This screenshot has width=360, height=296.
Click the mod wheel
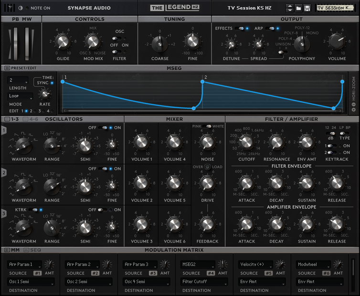[27, 43]
